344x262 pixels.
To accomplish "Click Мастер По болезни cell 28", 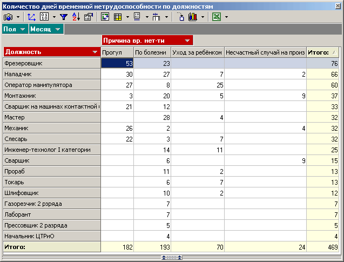I will (152, 117).
